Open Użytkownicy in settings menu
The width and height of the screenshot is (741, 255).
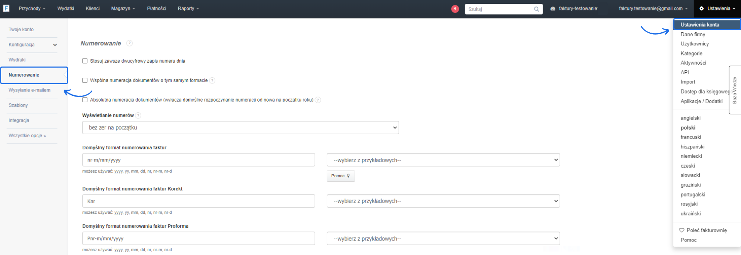point(695,44)
